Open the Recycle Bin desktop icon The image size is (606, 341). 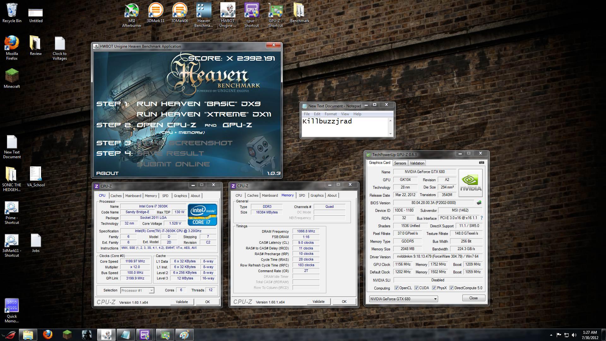(x=12, y=13)
